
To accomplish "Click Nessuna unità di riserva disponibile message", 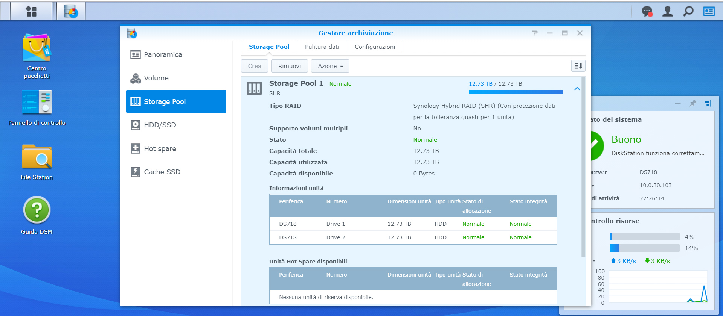I will pos(326,297).
